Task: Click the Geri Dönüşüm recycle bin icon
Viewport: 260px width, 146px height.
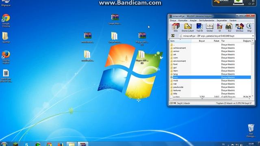Action: coord(251,131)
